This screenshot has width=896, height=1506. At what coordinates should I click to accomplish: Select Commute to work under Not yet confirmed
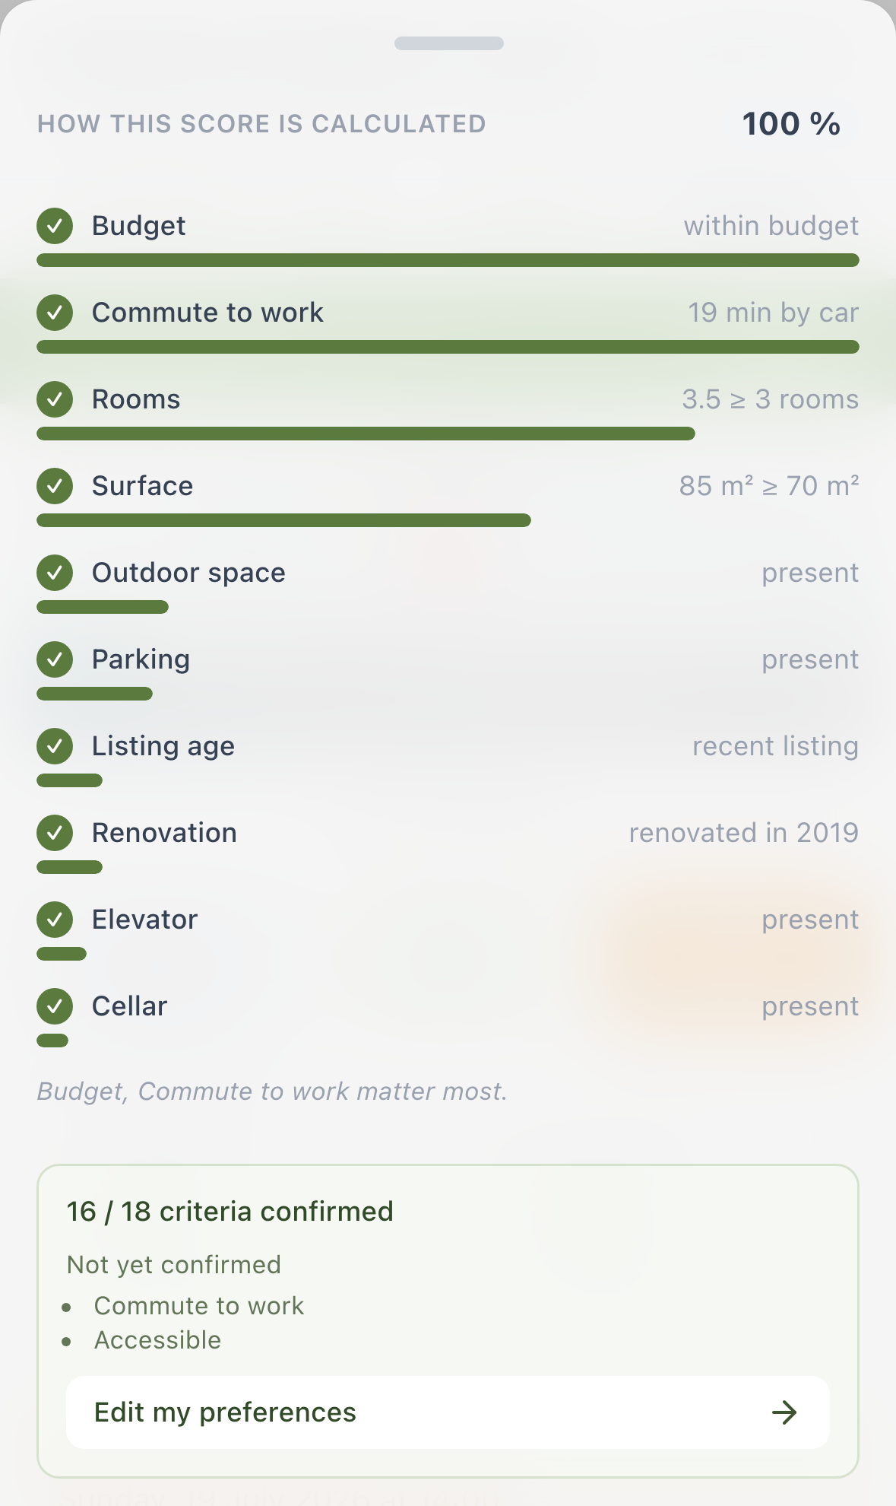[x=198, y=1306]
